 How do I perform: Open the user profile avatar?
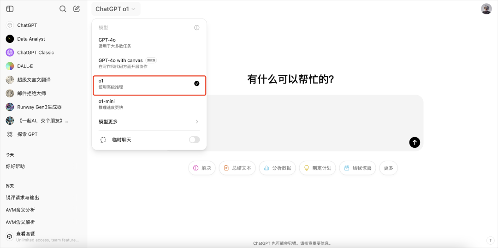486,9
